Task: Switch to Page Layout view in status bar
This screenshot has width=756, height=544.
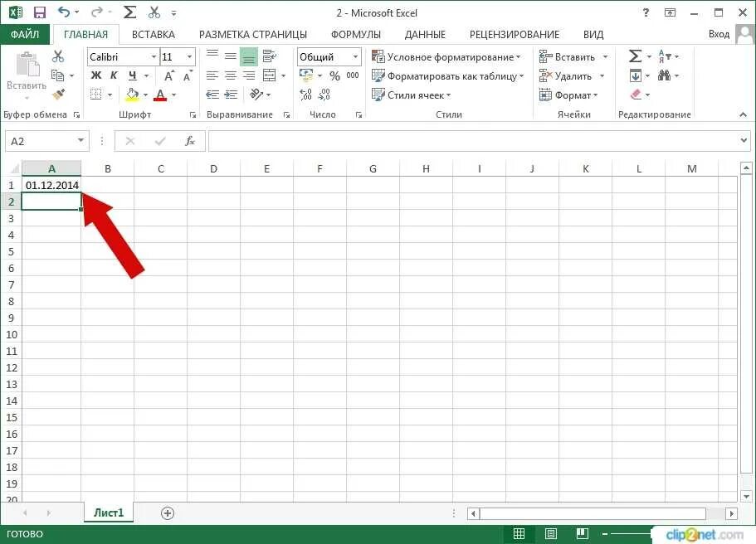Action: 550,533
